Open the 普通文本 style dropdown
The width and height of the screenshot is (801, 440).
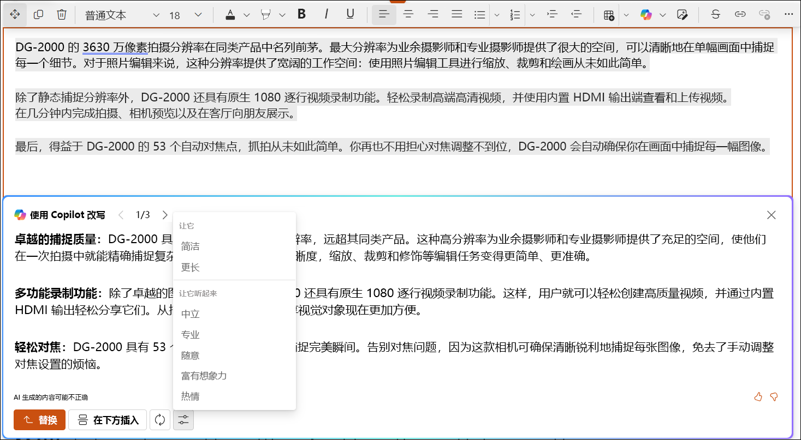(122, 15)
